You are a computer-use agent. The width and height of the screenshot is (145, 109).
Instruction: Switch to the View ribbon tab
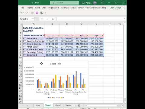87,8
